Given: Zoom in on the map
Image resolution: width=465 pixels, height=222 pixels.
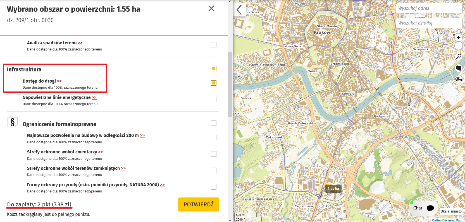Looking at the screenshot, I should [458, 38].
